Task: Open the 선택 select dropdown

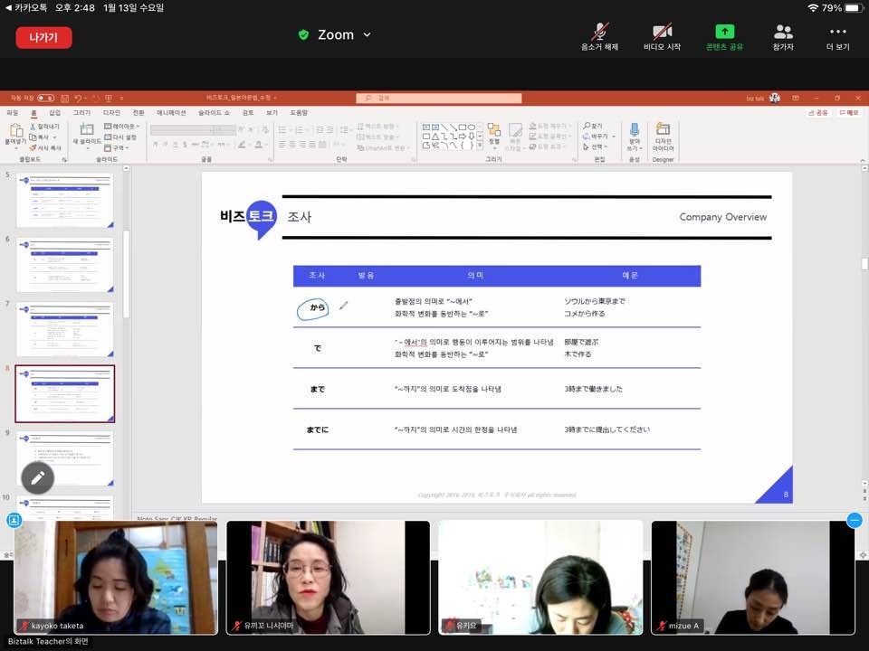Action: coord(596,146)
